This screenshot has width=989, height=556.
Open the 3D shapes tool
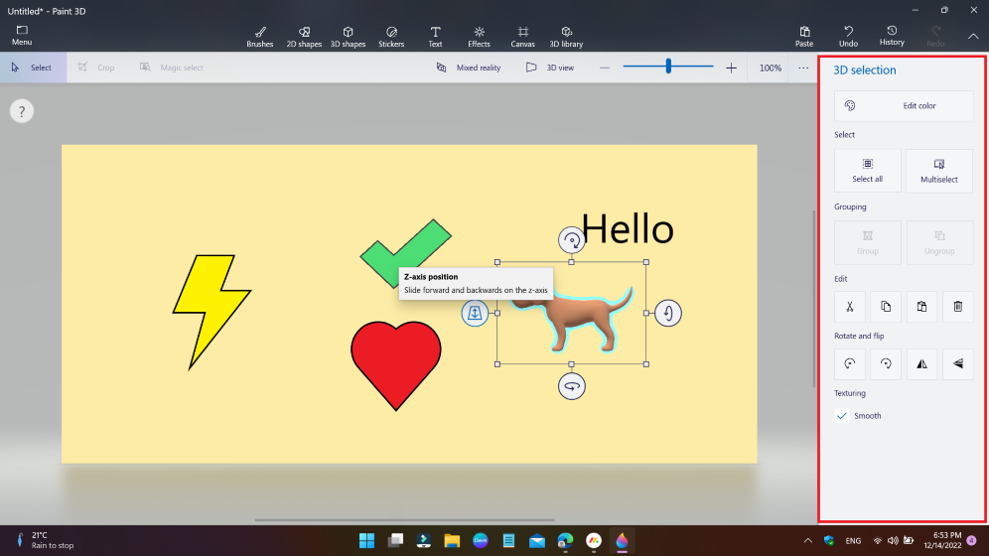pyautogui.click(x=349, y=37)
